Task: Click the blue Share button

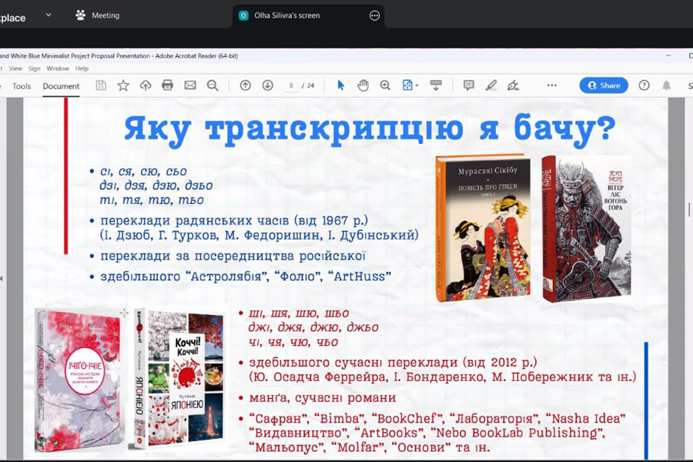Action: coord(604,85)
